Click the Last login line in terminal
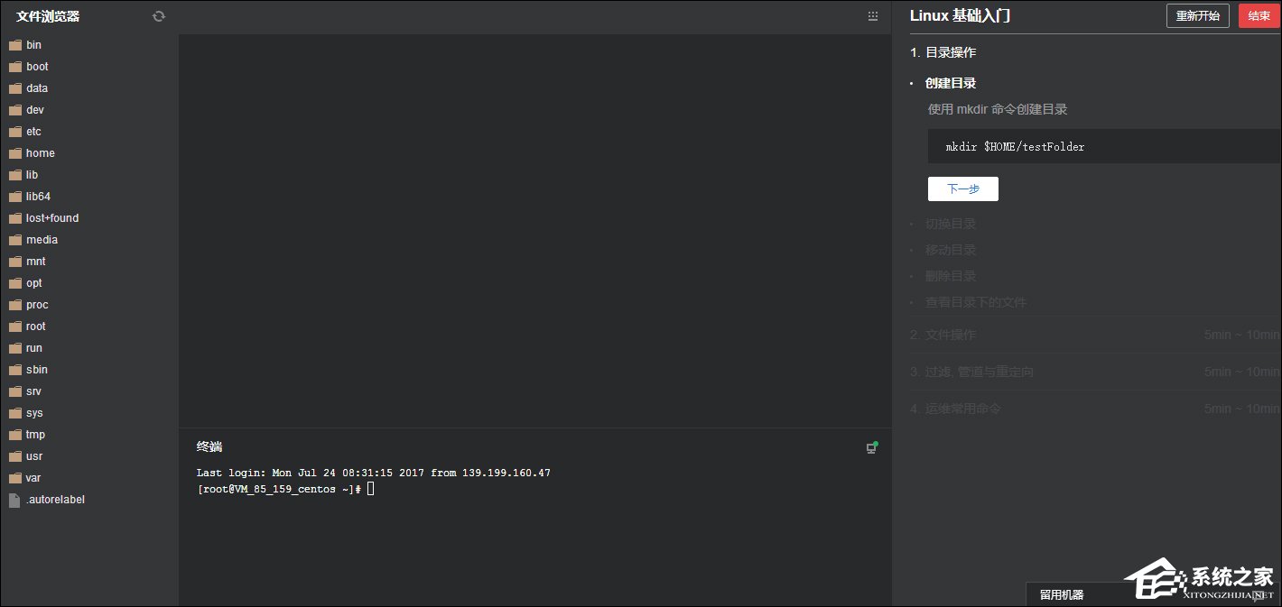Screen dimensions: 1282x607 point(373,473)
